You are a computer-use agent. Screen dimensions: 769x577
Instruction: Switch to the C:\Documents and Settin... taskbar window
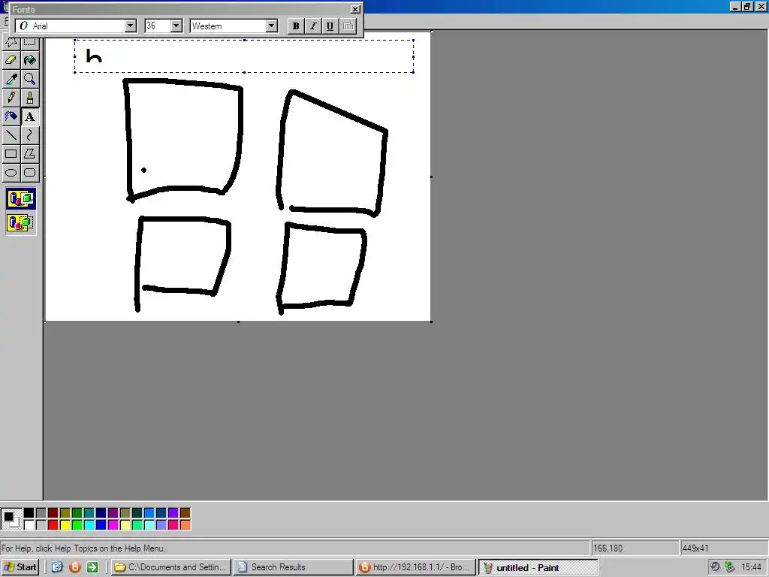tap(170, 567)
